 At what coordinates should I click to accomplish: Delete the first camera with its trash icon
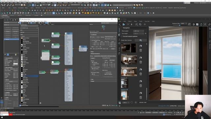(141, 50)
